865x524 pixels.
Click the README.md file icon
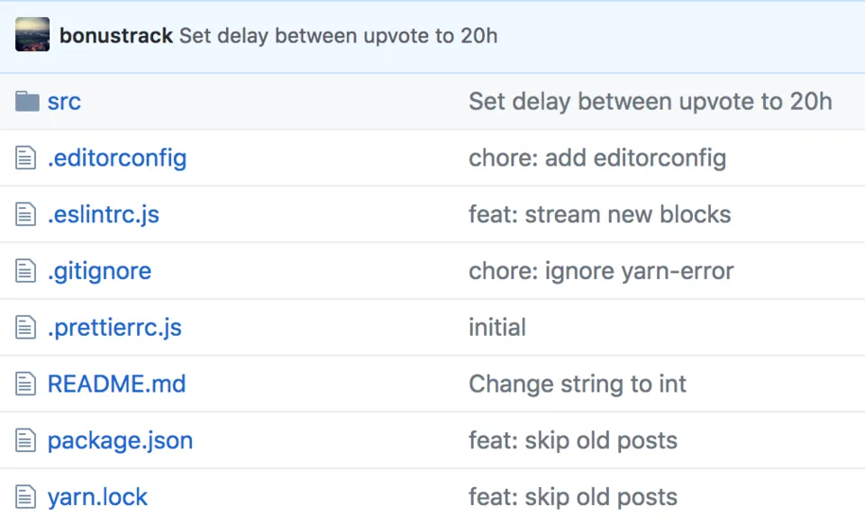pyautogui.click(x=26, y=384)
